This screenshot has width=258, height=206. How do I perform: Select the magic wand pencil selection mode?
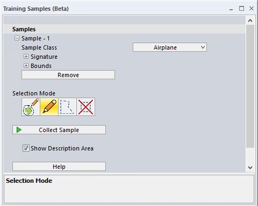point(31,107)
